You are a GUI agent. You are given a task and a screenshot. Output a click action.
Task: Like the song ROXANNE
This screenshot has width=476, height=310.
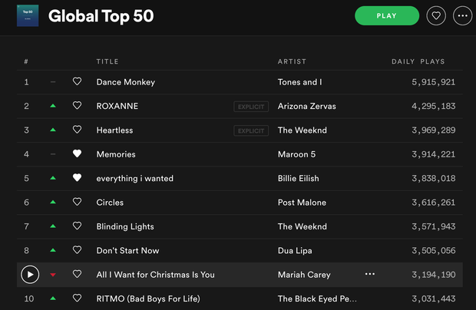[77, 106]
